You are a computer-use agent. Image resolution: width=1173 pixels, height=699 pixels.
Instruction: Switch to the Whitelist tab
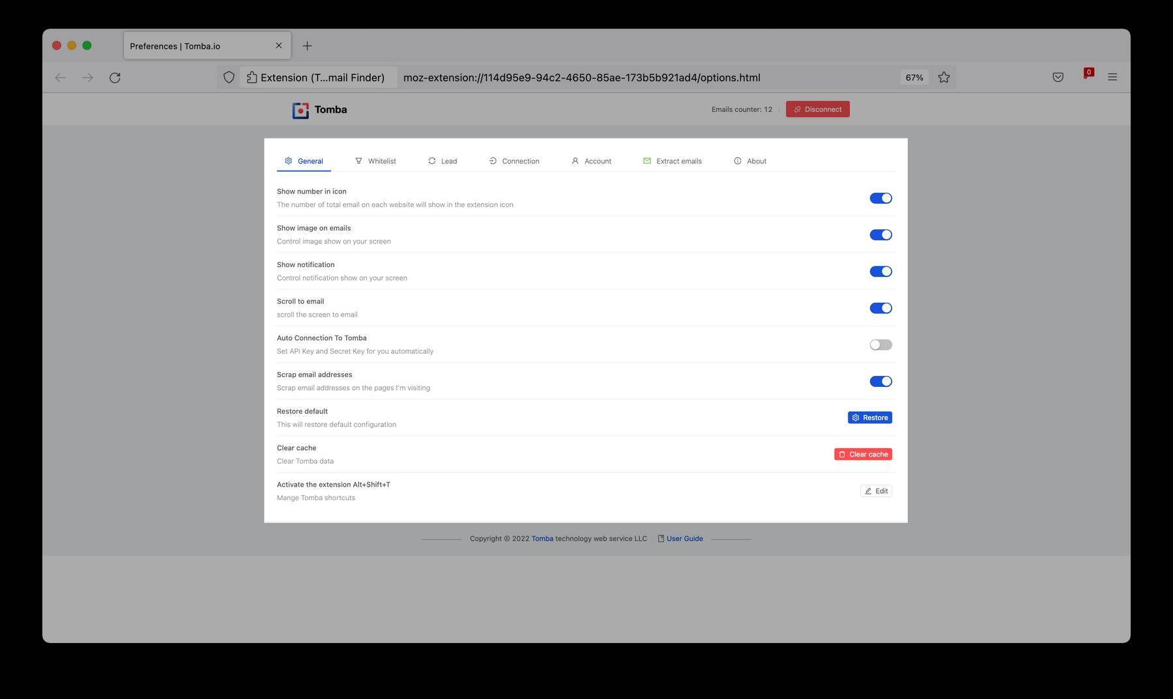click(x=375, y=161)
